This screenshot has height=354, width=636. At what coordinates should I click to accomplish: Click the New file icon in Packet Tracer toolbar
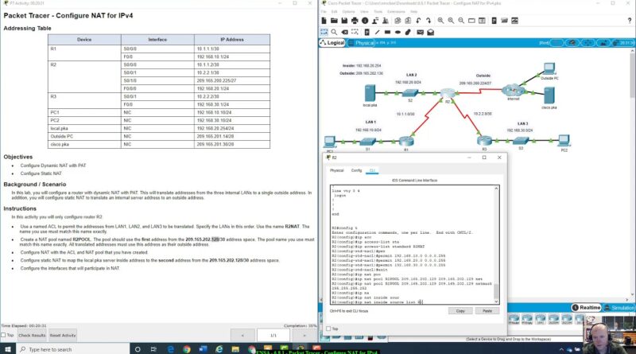point(324,21)
